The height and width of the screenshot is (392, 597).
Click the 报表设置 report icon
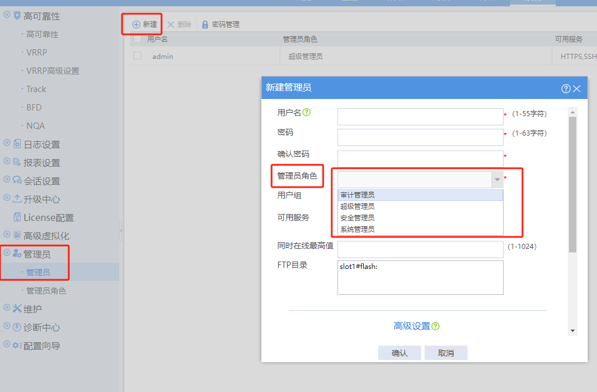17,162
